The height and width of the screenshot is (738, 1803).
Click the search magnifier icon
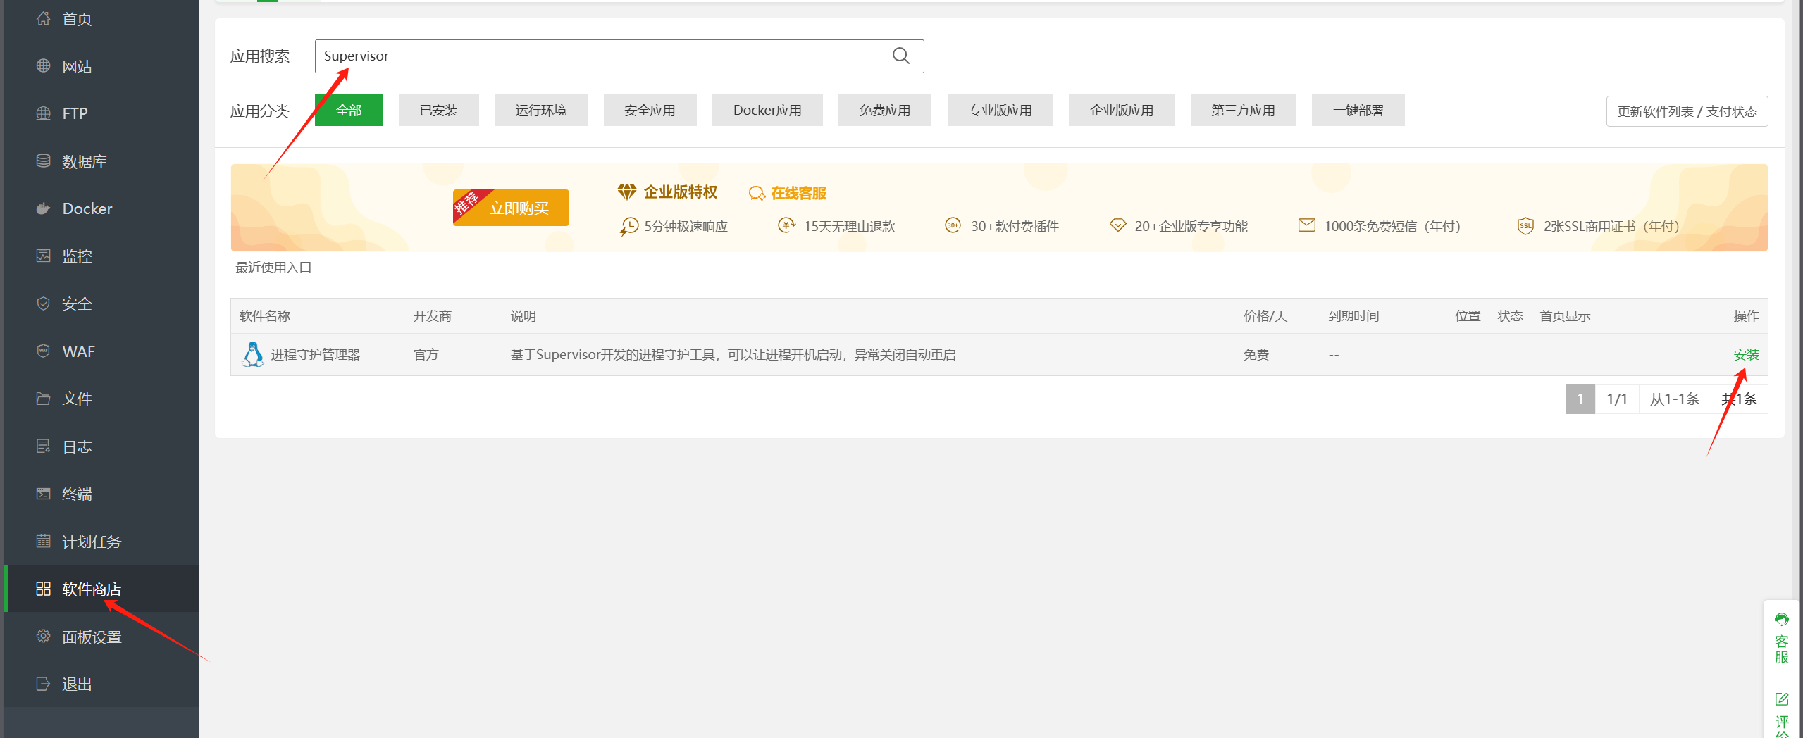point(900,56)
